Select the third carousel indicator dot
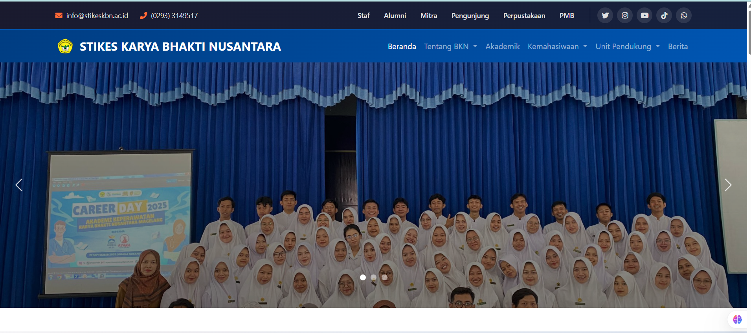The image size is (751, 333). (385, 277)
